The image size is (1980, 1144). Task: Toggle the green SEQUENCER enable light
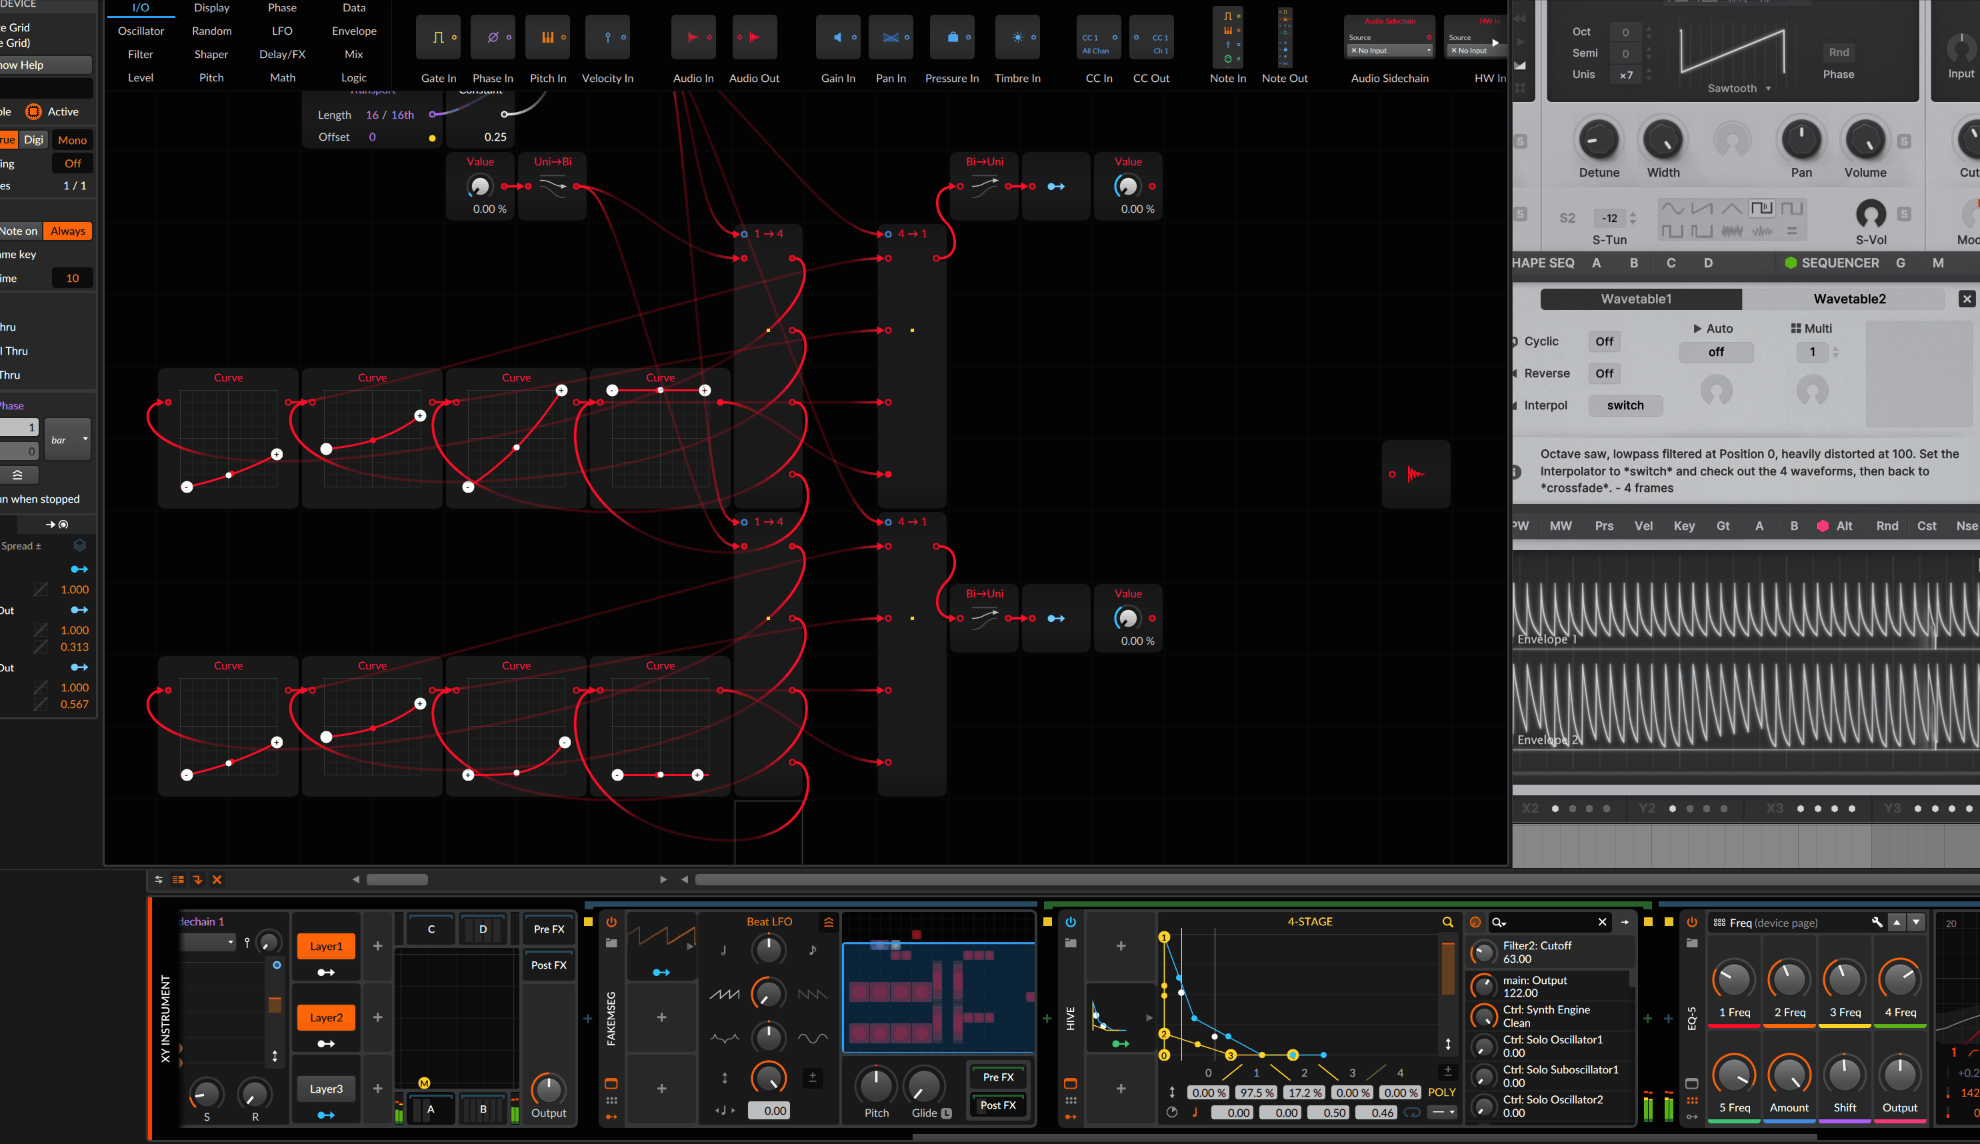pyautogui.click(x=1791, y=263)
